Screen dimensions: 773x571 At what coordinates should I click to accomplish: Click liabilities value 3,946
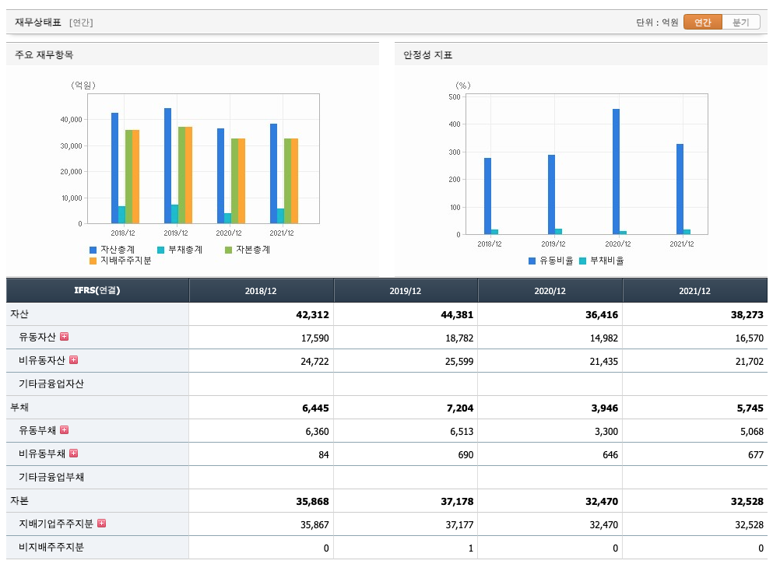click(x=605, y=408)
